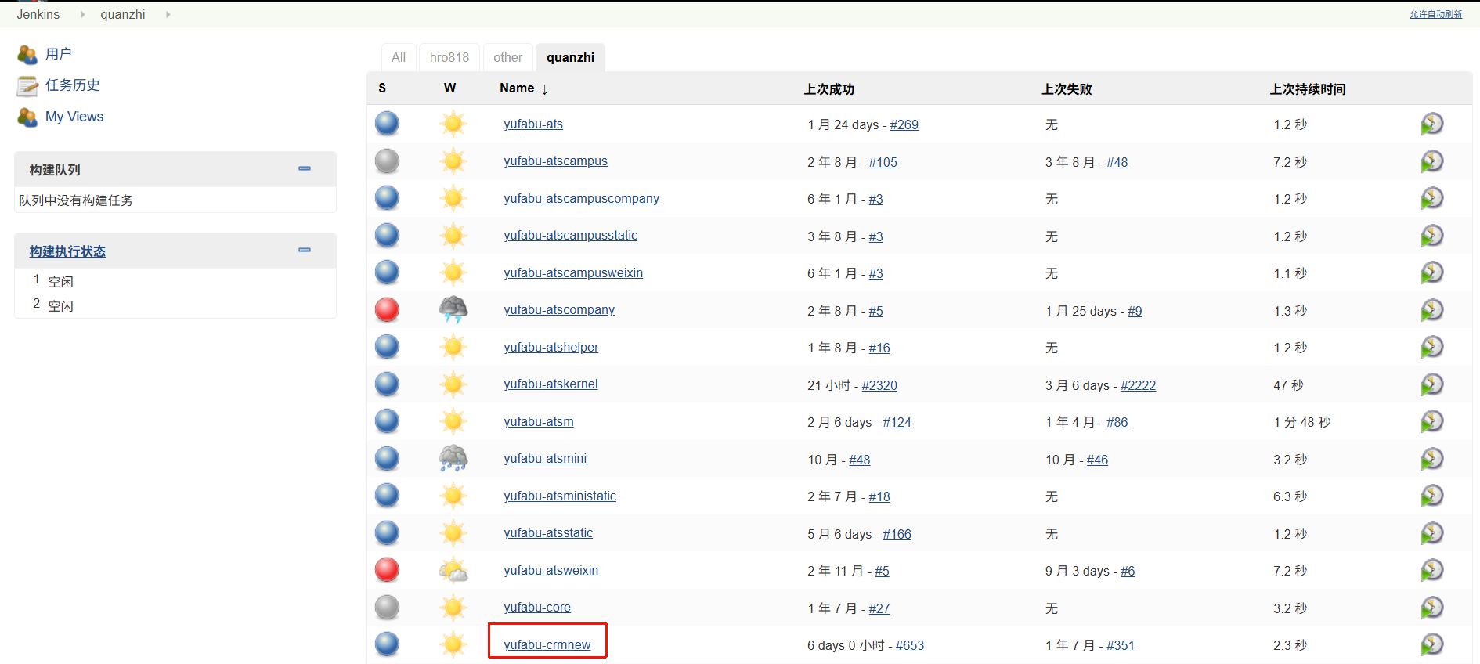
Task: Enable auto refresh via 允许自动刷新 link
Action: (x=1435, y=14)
